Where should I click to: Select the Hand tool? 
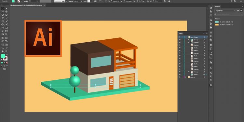[3, 51]
